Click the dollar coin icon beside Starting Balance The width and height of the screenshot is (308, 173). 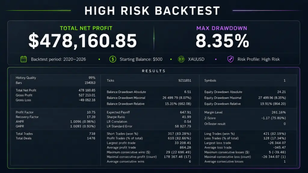pyautogui.click(x=113, y=59)
